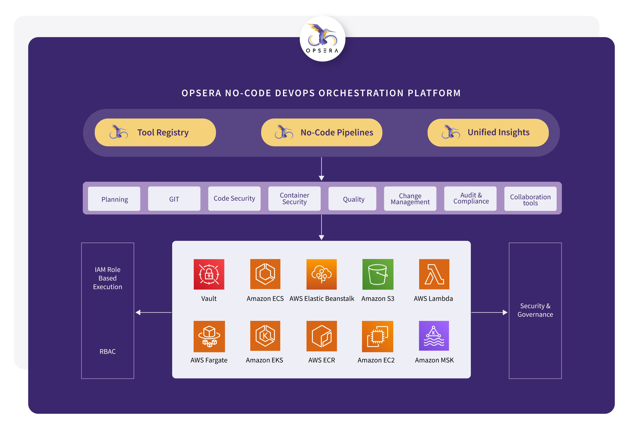This screenshot has height=441, width=643.
Task: Select the AWS ECR icon
Action: [x=321, y=336]
